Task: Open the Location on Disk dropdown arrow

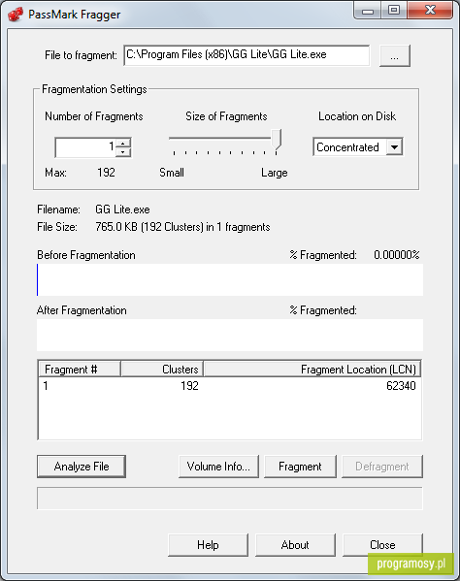Action: click(x=394, y=147)
